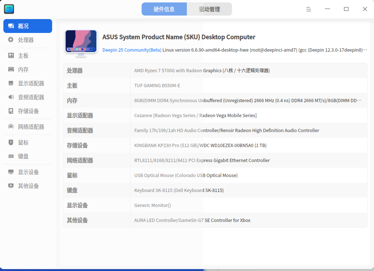
Task: Click the 键盘 row label in table
Action: [x=72, y=191]
